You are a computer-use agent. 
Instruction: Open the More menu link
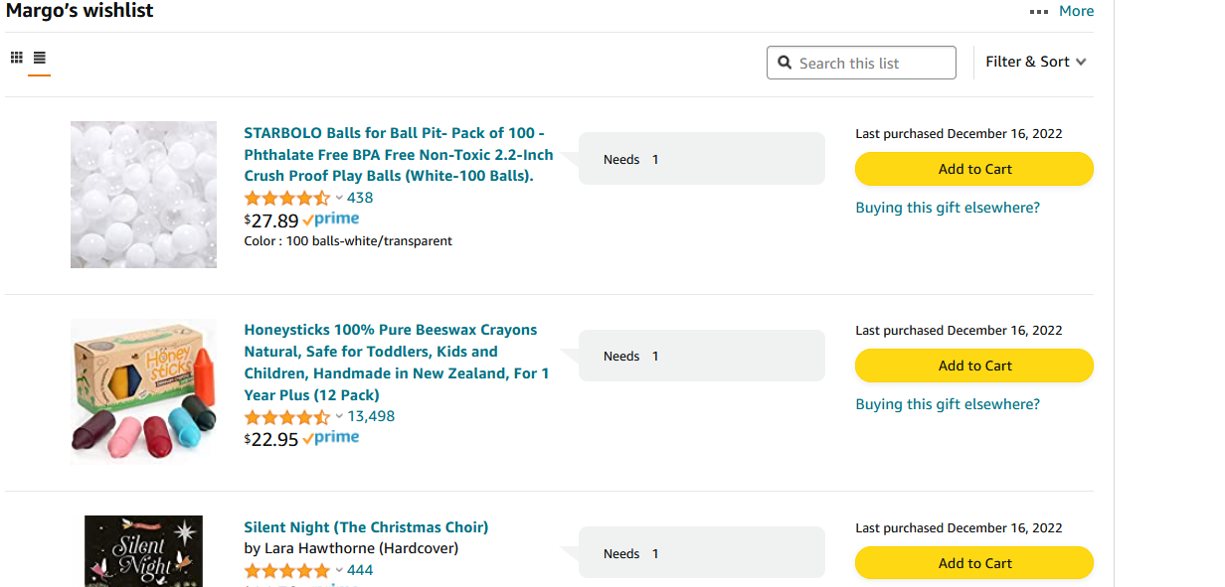(x=1076, y=11)
